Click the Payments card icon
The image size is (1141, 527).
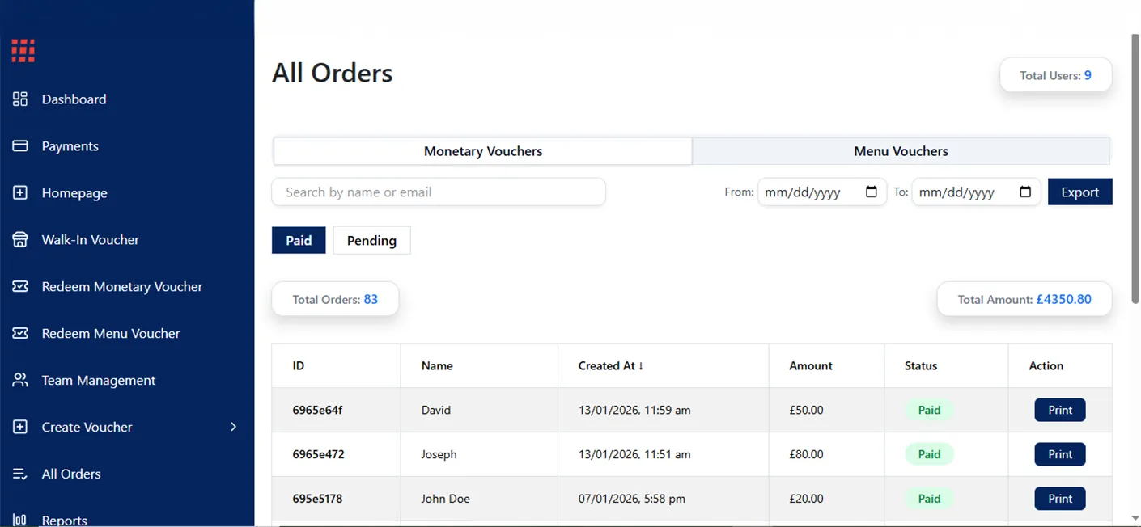click(20, 146)
